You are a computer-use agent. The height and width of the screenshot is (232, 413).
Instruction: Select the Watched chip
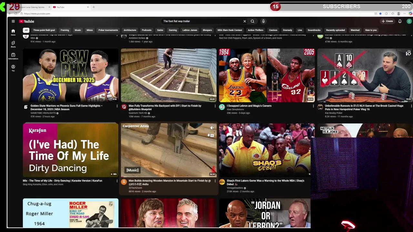click(x=355, y=30)
